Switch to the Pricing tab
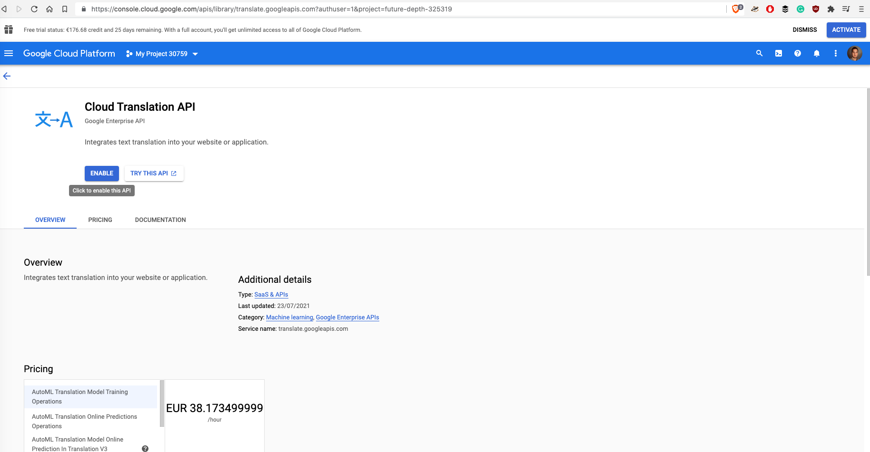870x452 pixels. [x=100, y=220]
